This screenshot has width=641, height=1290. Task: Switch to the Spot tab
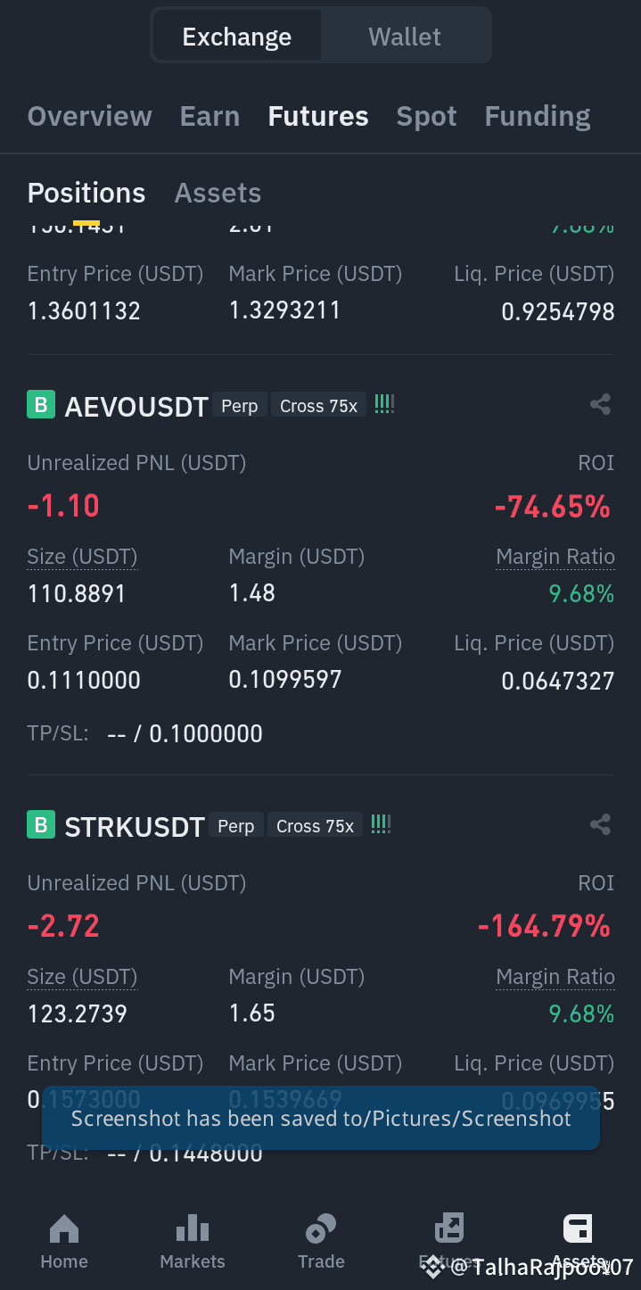coord(426,116)
